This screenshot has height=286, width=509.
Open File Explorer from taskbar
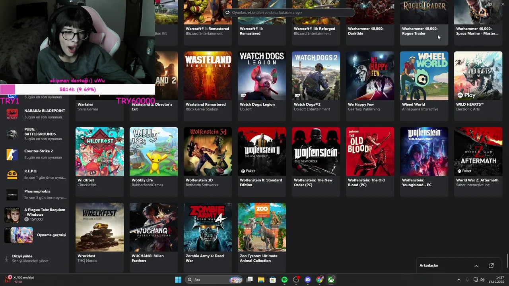click(261, 280)
